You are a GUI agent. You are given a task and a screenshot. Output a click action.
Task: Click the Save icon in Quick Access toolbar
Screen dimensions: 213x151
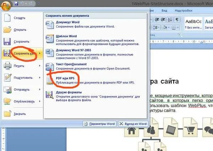(16, 4)
